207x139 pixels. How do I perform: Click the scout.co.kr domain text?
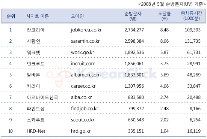[x=83, y=120]
